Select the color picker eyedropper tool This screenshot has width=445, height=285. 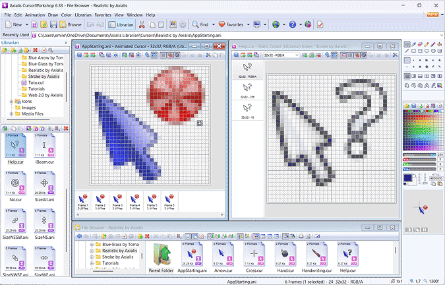click(x=414, y=45)
